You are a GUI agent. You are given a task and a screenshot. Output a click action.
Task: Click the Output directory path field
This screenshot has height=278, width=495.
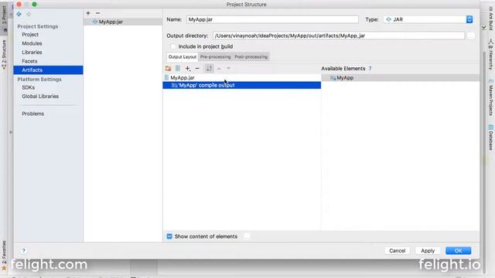[x=339, y=36]
